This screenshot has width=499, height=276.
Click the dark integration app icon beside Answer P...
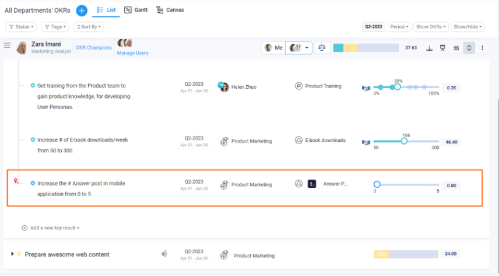click(312, 184)
